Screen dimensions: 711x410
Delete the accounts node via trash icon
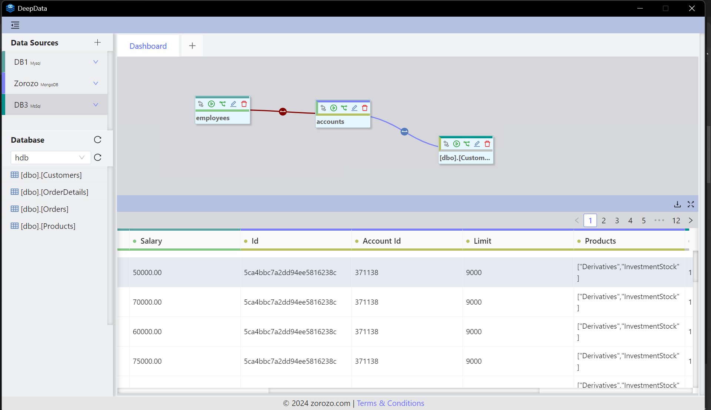tap(365, 108)
